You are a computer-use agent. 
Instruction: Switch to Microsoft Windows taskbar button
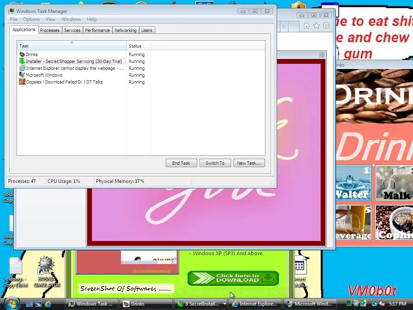tap(309, 304)
